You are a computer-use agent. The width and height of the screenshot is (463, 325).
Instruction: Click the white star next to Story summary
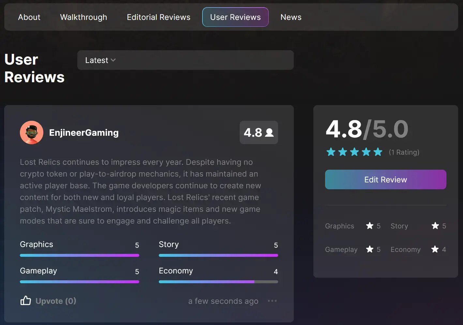pos(435,225)
